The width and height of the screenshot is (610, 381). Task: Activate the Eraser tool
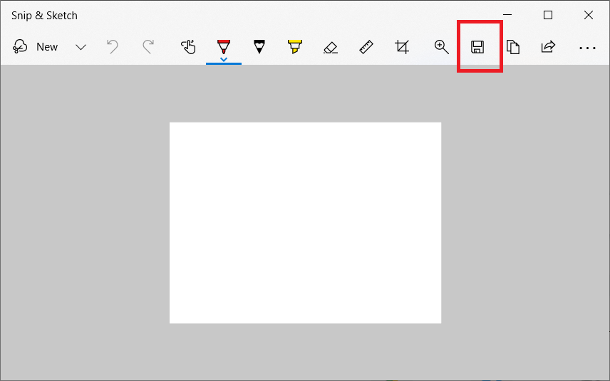[x=330, y=47]
